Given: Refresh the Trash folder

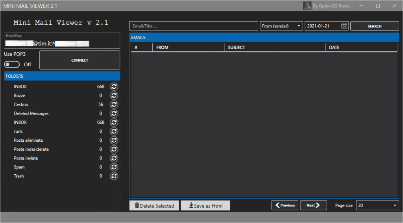Looking at the screenshot, I should click(114, 176).
